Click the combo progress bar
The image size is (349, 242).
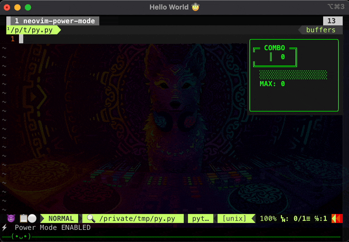[x=293, y=75]
